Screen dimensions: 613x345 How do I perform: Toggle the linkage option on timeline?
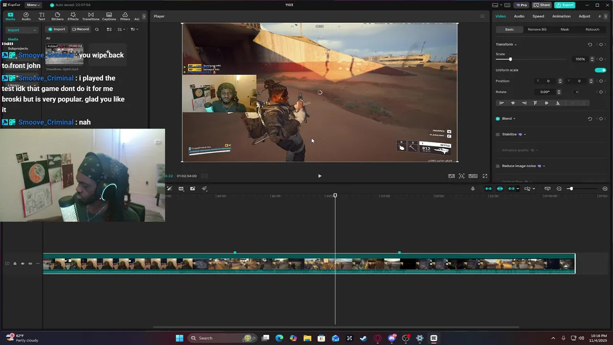(x=511, y=189)
